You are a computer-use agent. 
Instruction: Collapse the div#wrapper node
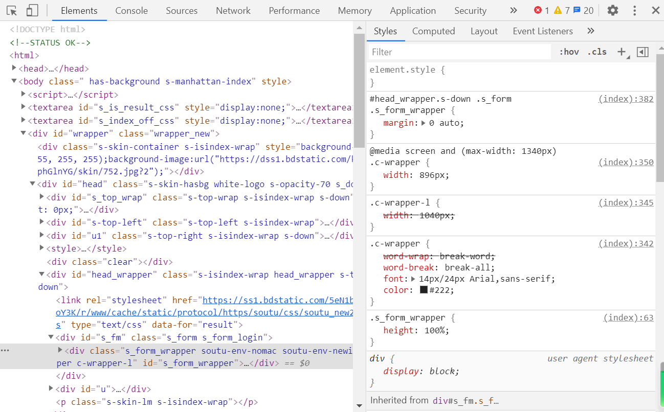coord(24,133)
